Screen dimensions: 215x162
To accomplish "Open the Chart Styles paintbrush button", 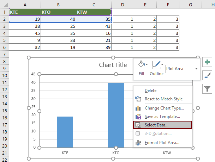I will pos(207,75).
